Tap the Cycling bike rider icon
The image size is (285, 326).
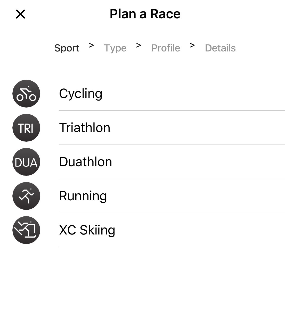tap(26, 94)
